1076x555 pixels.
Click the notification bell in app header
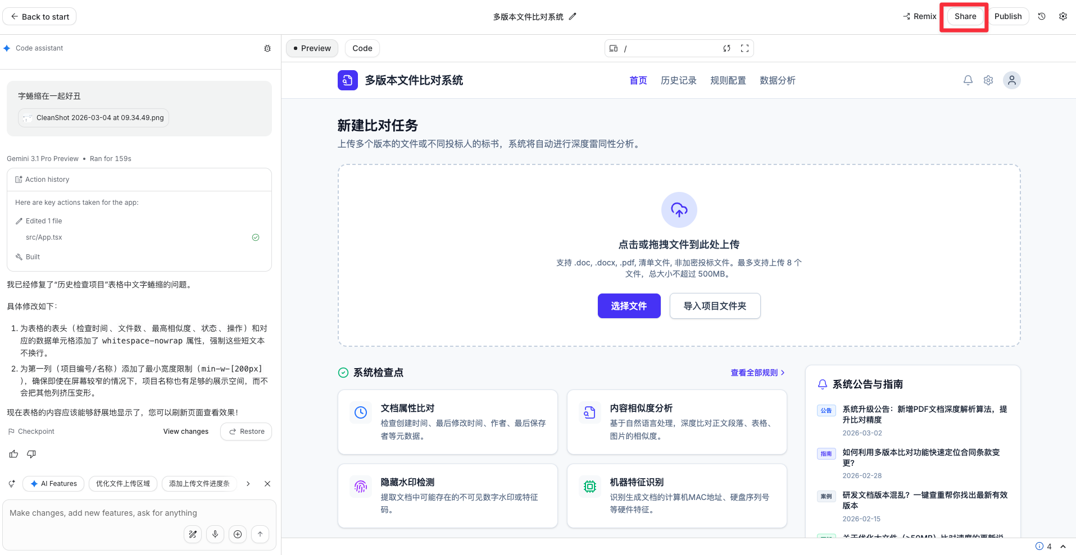click(968, 80)
